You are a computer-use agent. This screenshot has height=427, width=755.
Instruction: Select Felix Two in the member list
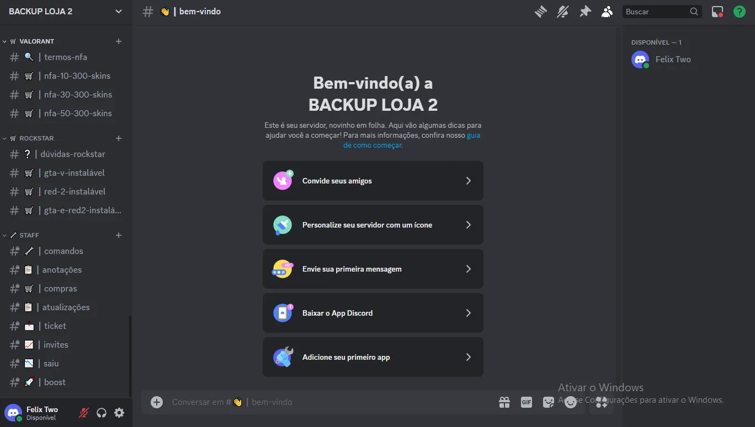[684, 60]
